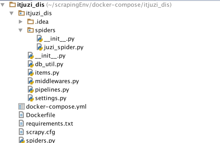This screenshot has height=143, width=220.
Task: Click the docker-compose.yml file icon
Action: (x=21, y=106)
